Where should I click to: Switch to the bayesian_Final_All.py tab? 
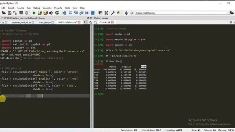21,22
